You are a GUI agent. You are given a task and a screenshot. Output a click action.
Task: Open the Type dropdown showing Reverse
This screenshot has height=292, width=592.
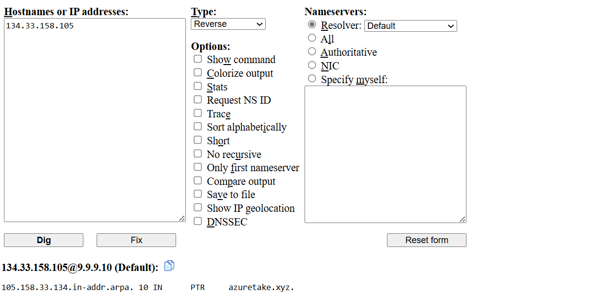(x=228, y=23)
